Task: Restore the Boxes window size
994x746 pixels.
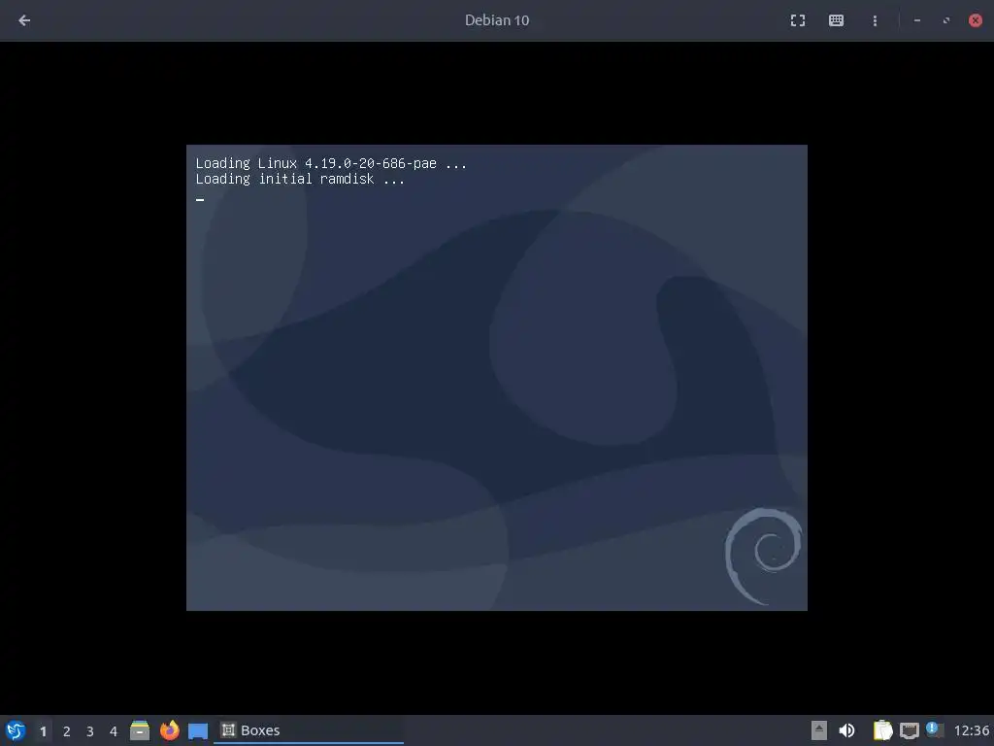Action: point(945,20)
